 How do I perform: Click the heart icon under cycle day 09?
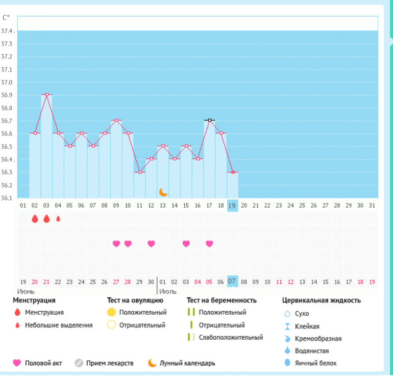point(116,244)
